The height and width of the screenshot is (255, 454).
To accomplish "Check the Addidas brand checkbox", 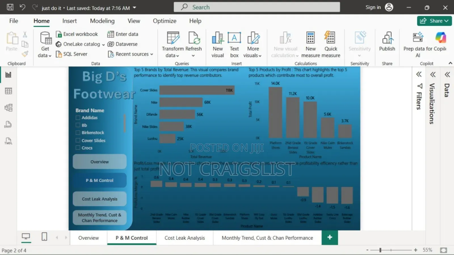I will click(x=78, y=117).
